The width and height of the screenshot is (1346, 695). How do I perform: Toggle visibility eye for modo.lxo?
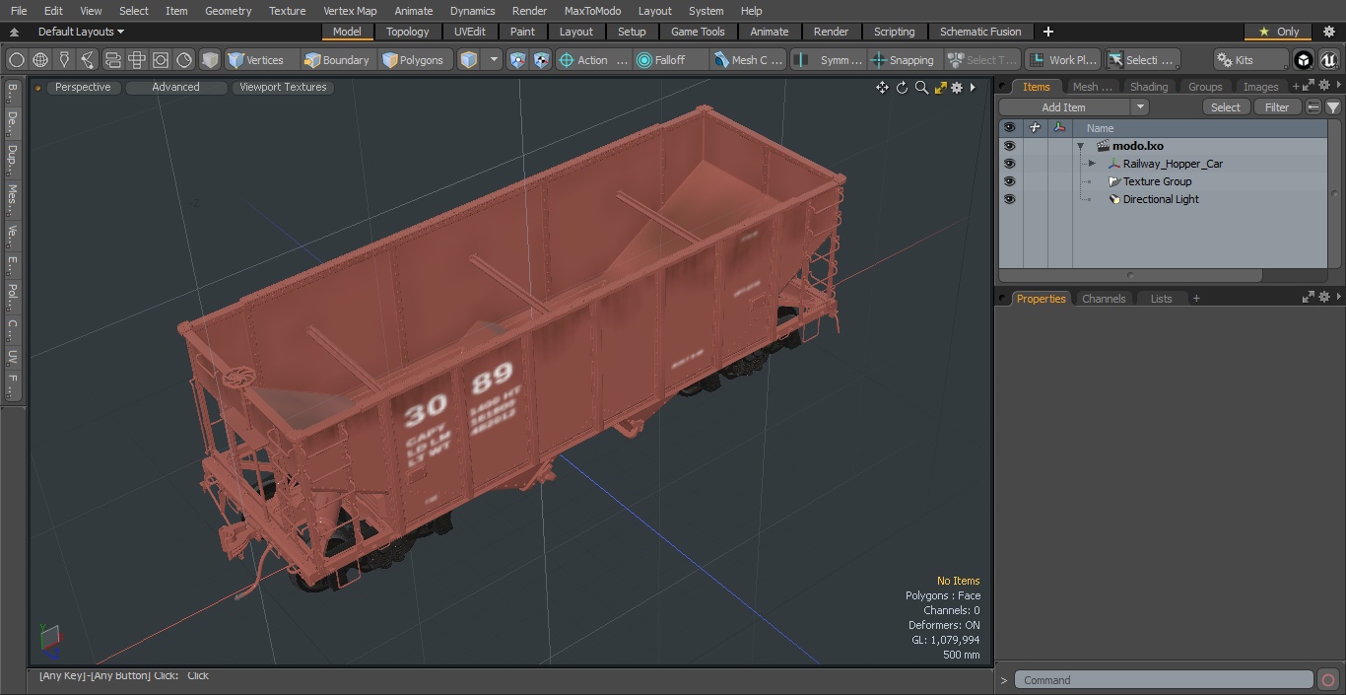tap(1009, 146)
